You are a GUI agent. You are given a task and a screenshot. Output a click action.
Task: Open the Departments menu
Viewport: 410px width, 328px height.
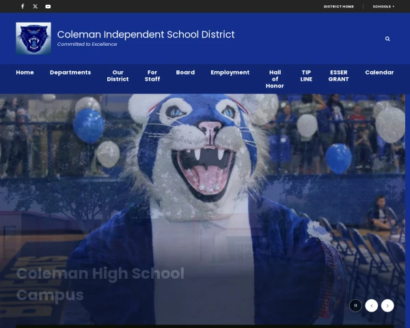click(70, 72)
